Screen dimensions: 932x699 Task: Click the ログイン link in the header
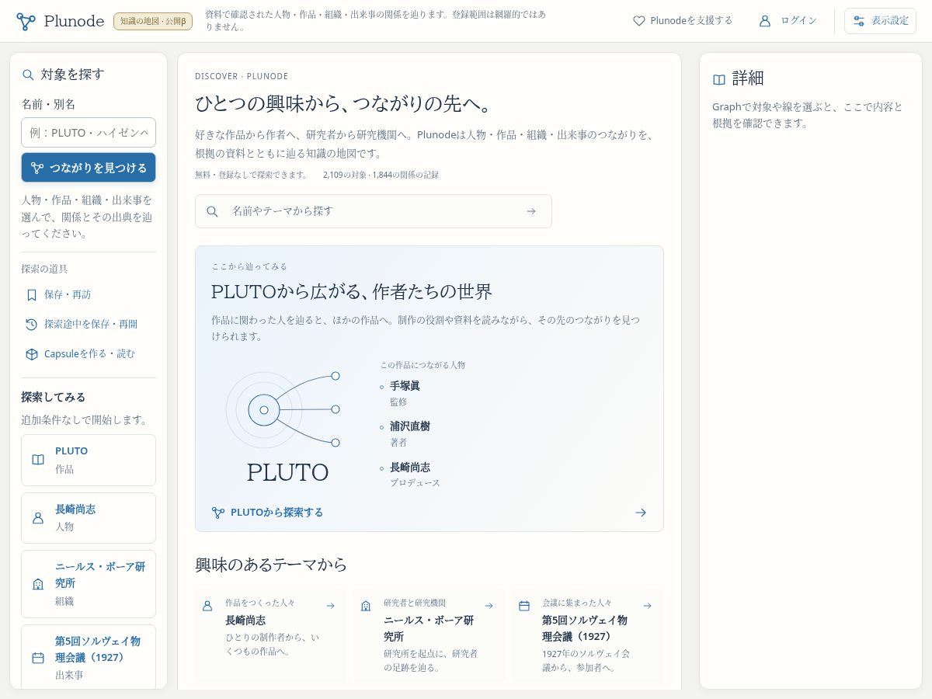tap(788, 21)
